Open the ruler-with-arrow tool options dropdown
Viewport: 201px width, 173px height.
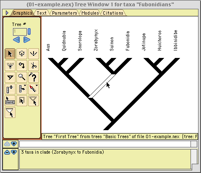pos(25,85)
